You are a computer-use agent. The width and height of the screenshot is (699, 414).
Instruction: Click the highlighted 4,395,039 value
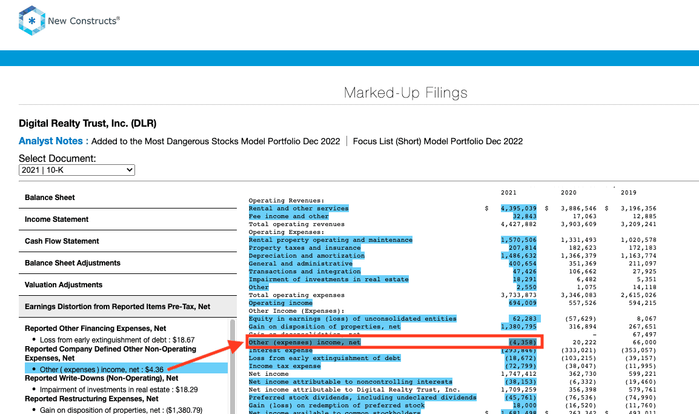[519, 209]
